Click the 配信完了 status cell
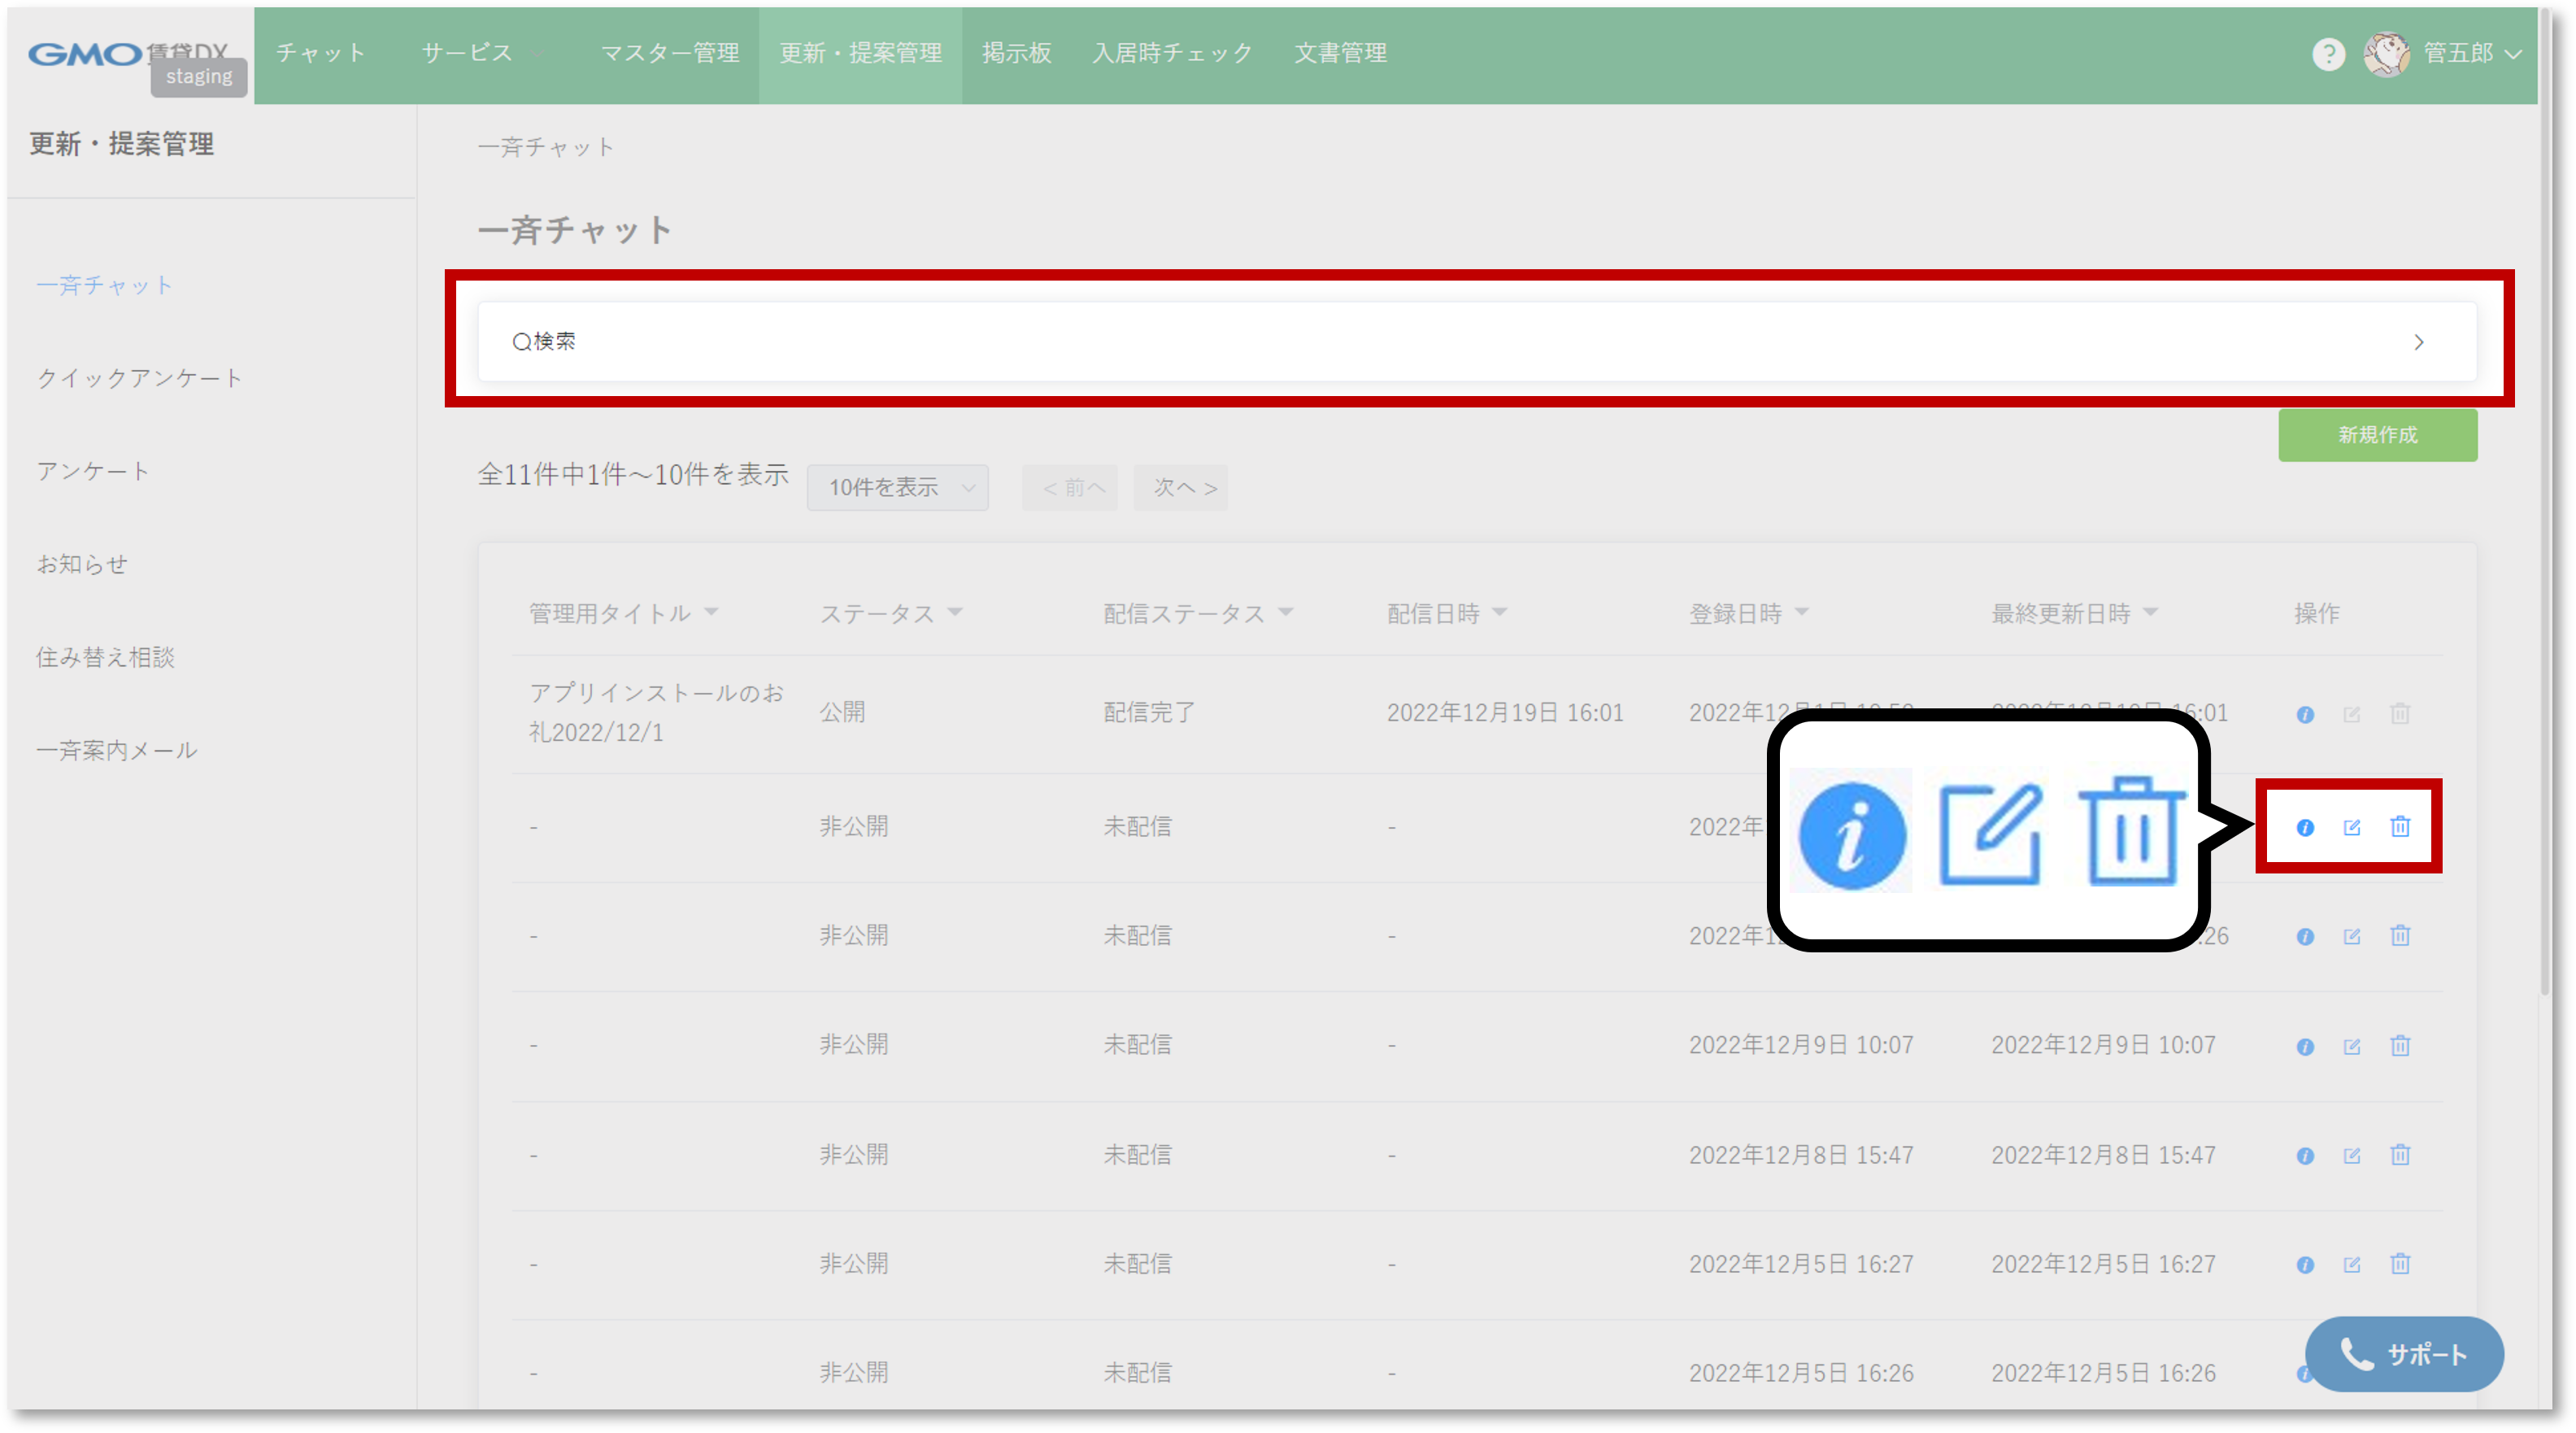This screenshot has width=2576, height=1433. (1148, 713)
